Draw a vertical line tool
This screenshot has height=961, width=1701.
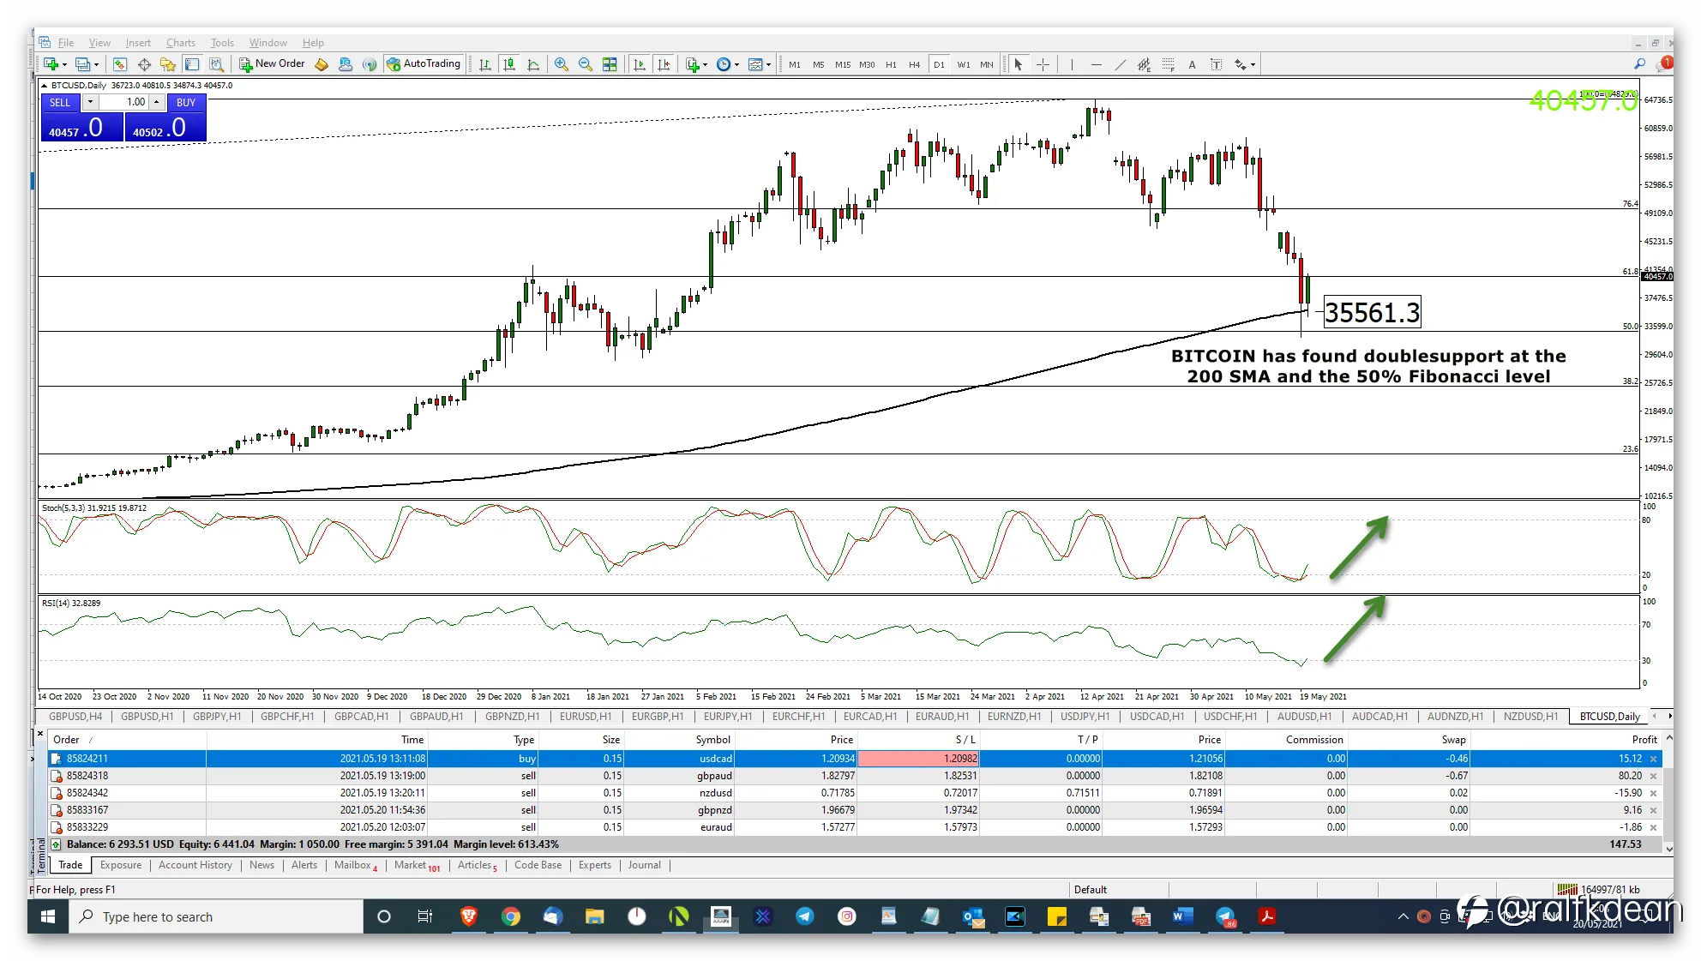pyautogui.click(x=1072, y=64)
